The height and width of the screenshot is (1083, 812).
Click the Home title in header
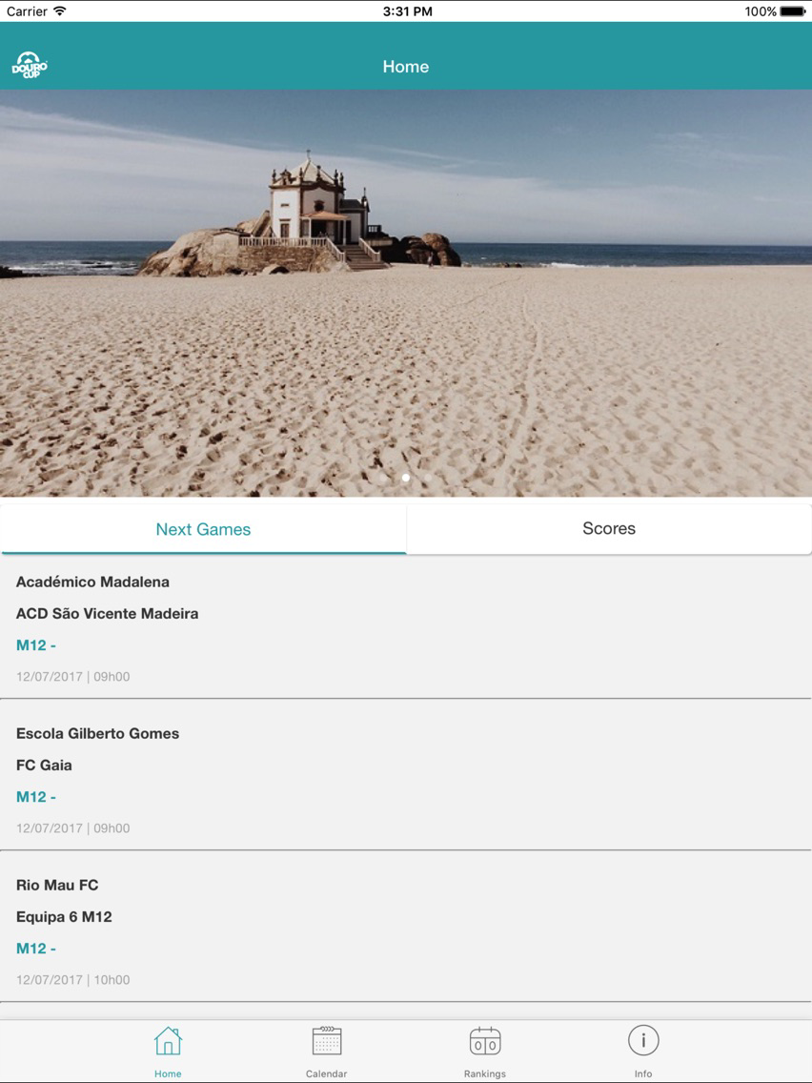[x=406, y=67]
